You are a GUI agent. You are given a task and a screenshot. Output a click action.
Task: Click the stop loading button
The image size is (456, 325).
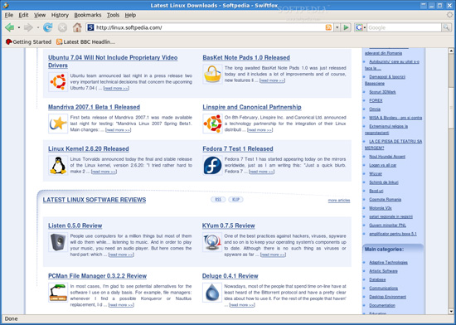pos(62,27)
